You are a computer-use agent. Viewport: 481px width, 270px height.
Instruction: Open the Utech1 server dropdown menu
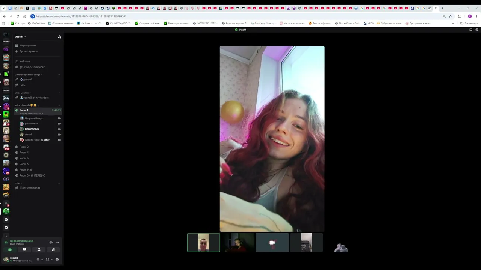click(x=20, y=37)
